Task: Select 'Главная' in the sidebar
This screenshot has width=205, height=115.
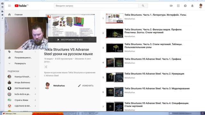Action: pos(19,15)
